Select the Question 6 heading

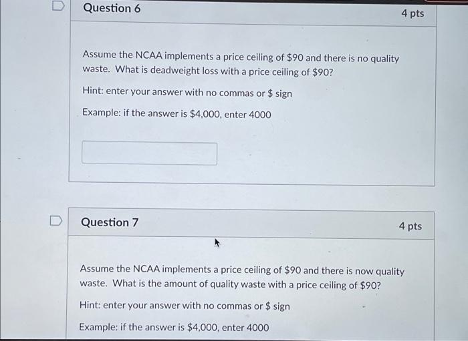pos(112,8)
